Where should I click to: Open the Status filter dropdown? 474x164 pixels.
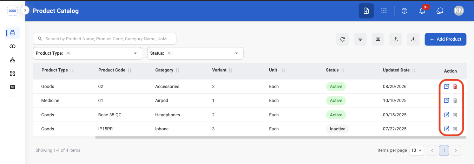[195, 53]
